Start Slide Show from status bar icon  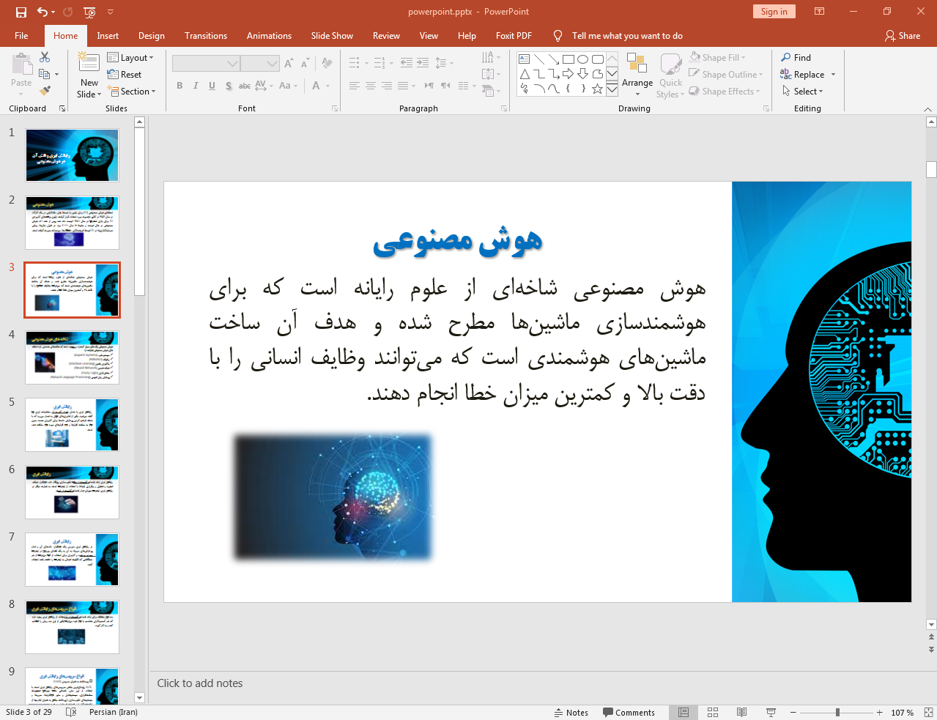tap(771, 712)
